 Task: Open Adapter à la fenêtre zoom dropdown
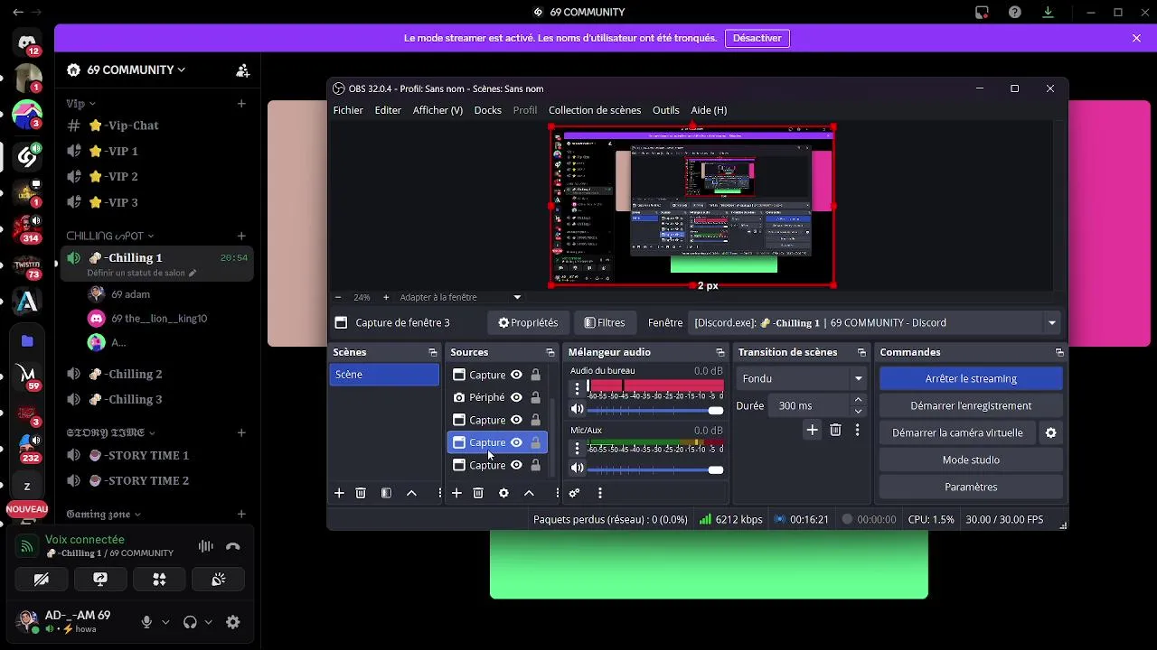(460, 297)
